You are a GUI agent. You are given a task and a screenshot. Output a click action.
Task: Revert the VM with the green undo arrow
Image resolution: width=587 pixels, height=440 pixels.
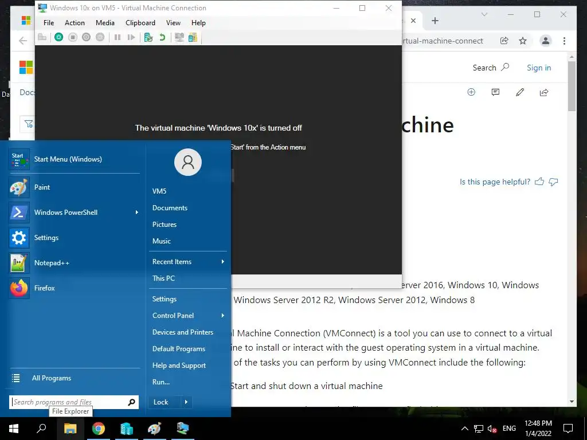pos(162,37)
